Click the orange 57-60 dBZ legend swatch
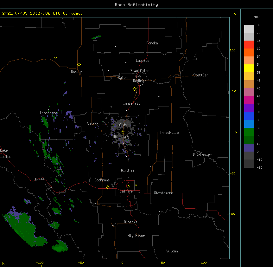Viewport: 273px width, 267px height. 249,52
